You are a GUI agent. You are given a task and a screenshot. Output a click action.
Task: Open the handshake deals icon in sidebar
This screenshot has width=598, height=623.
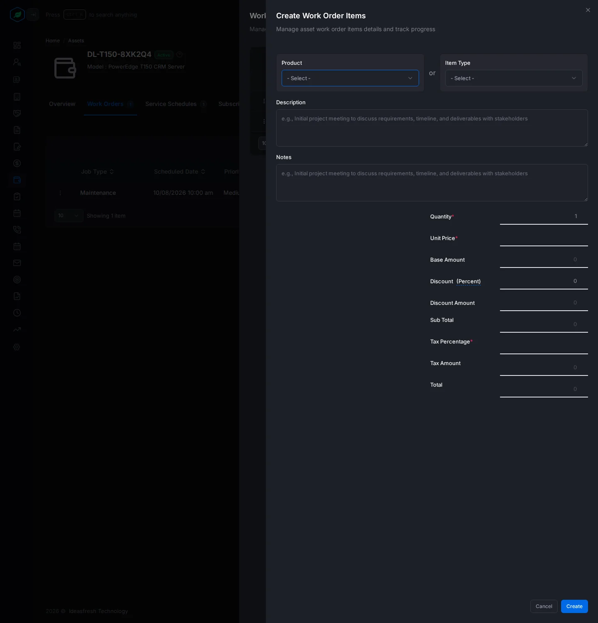(17, 113)
